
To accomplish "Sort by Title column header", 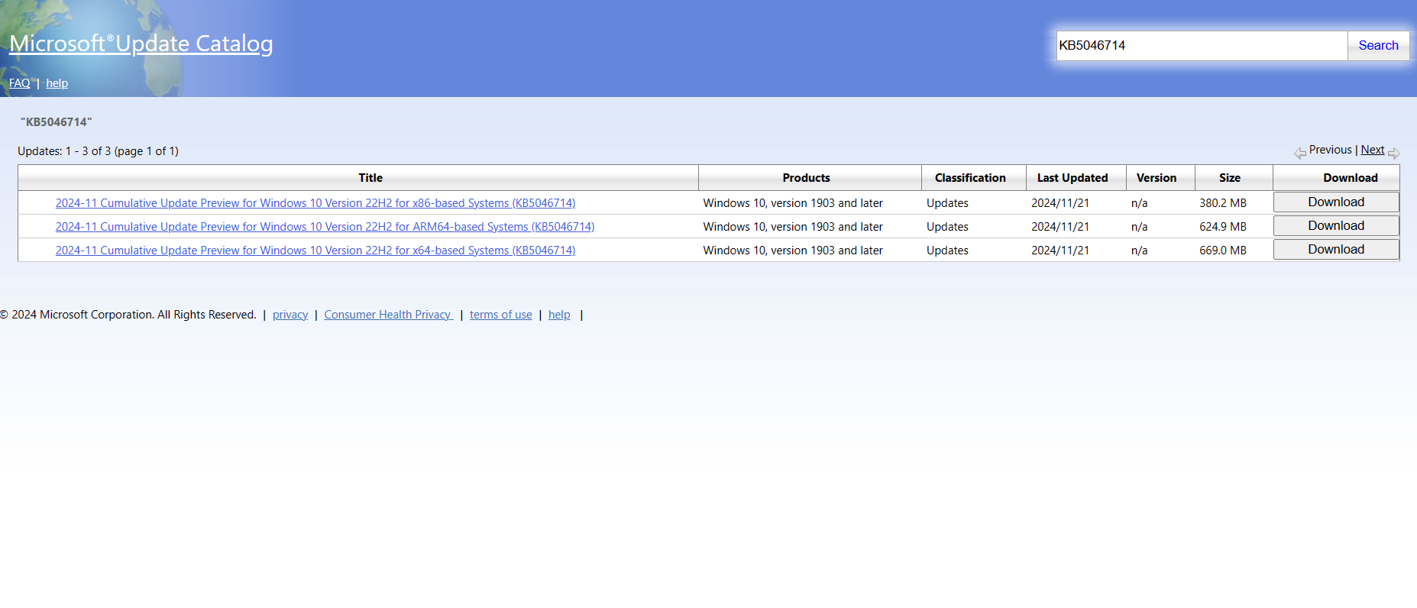I will pos(370,178).
